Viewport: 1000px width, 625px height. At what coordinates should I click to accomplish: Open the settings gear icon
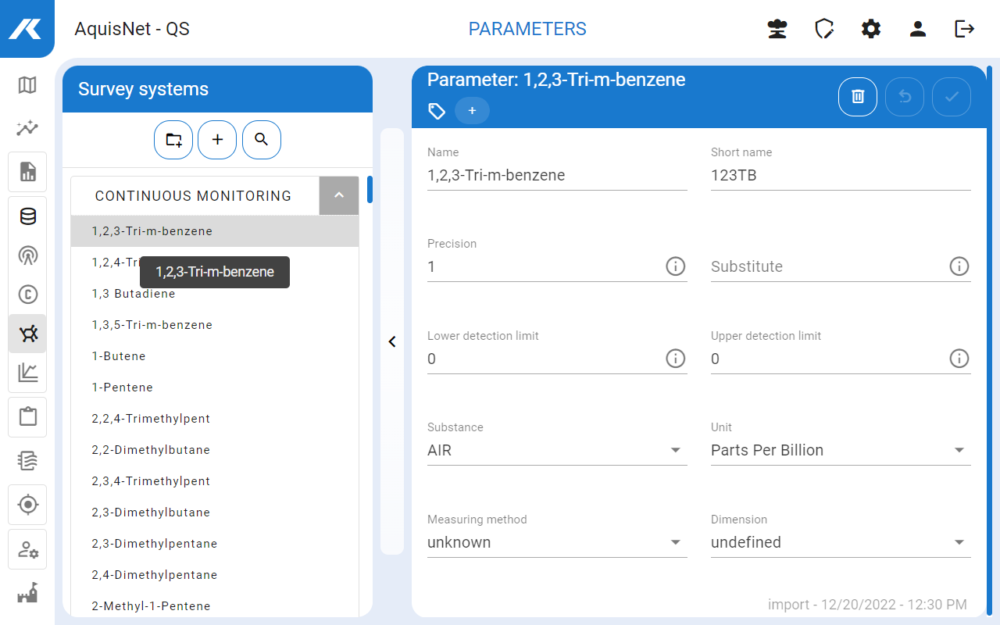point(871,29)
